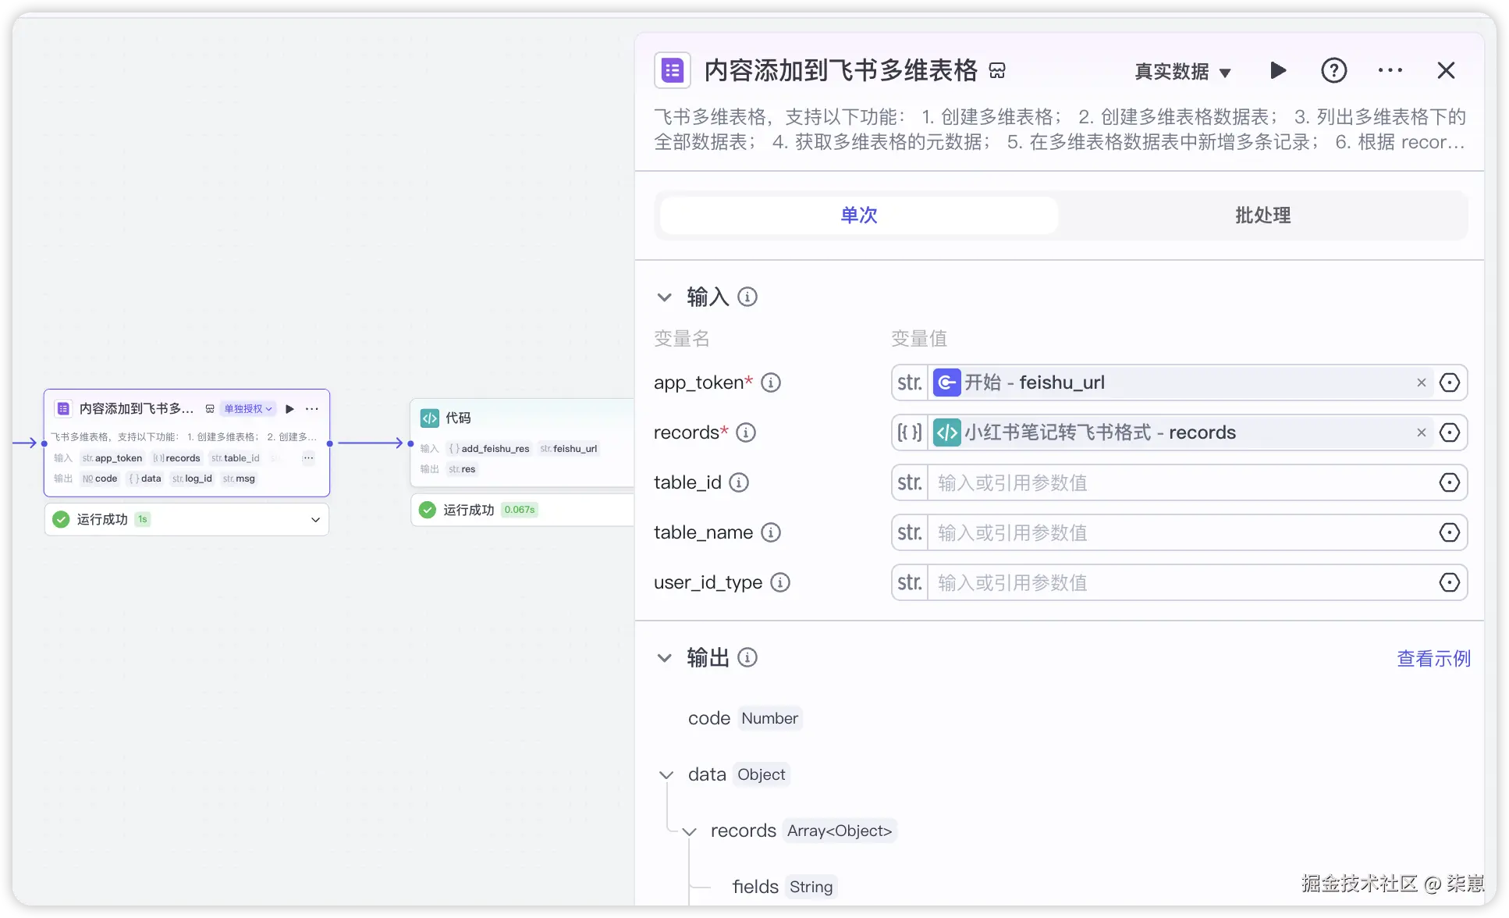1509x918 pixels.
Task: Collapse the records Array output item
Action: (x=690, y=831)
